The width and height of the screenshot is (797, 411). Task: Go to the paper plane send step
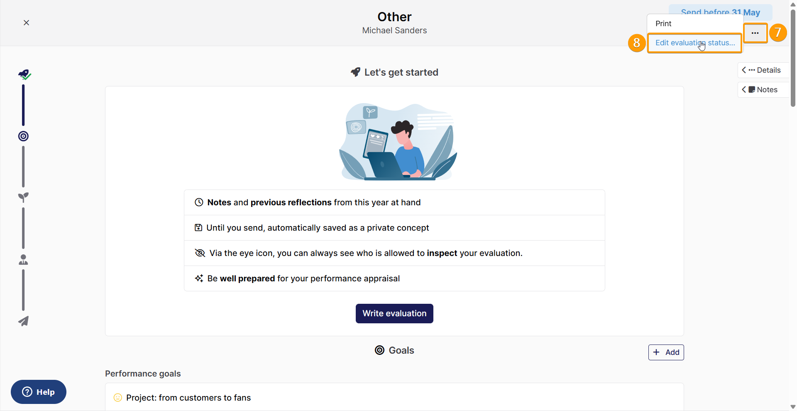point(23,321)
